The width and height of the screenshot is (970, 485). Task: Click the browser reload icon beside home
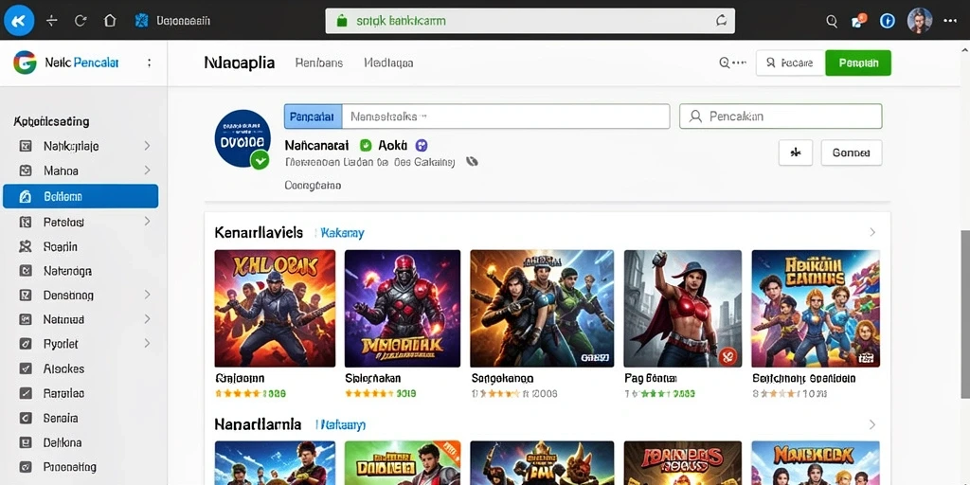coord(81,21)
